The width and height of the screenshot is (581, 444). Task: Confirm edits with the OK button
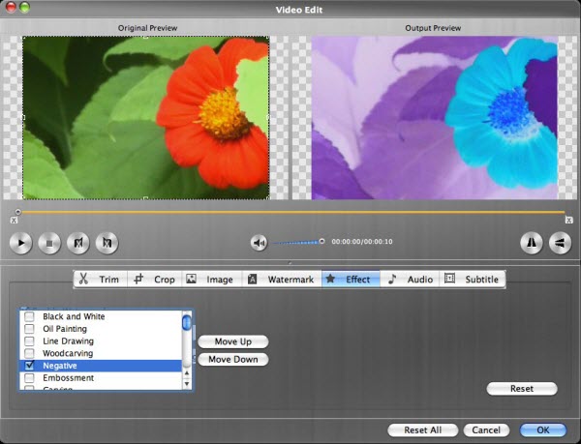pyautogui.click(x=543, y=429)
